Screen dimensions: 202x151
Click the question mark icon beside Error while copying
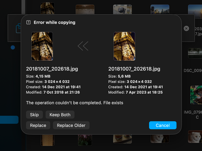point(29,23)
